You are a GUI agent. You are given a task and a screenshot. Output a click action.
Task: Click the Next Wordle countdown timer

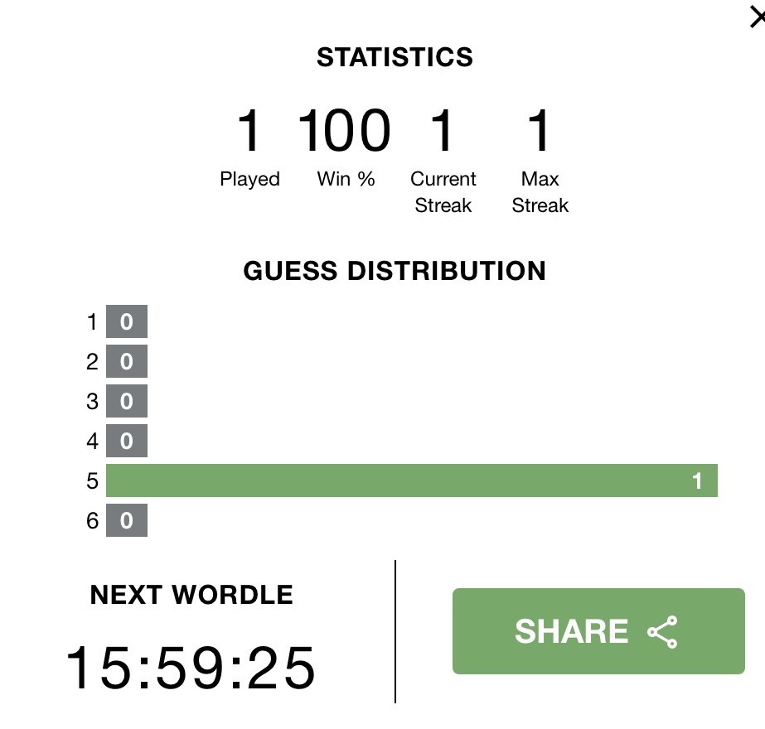(191, 667)
